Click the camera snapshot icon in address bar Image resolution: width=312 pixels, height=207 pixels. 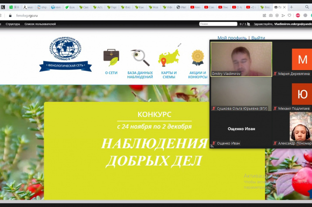pos(271,16)
